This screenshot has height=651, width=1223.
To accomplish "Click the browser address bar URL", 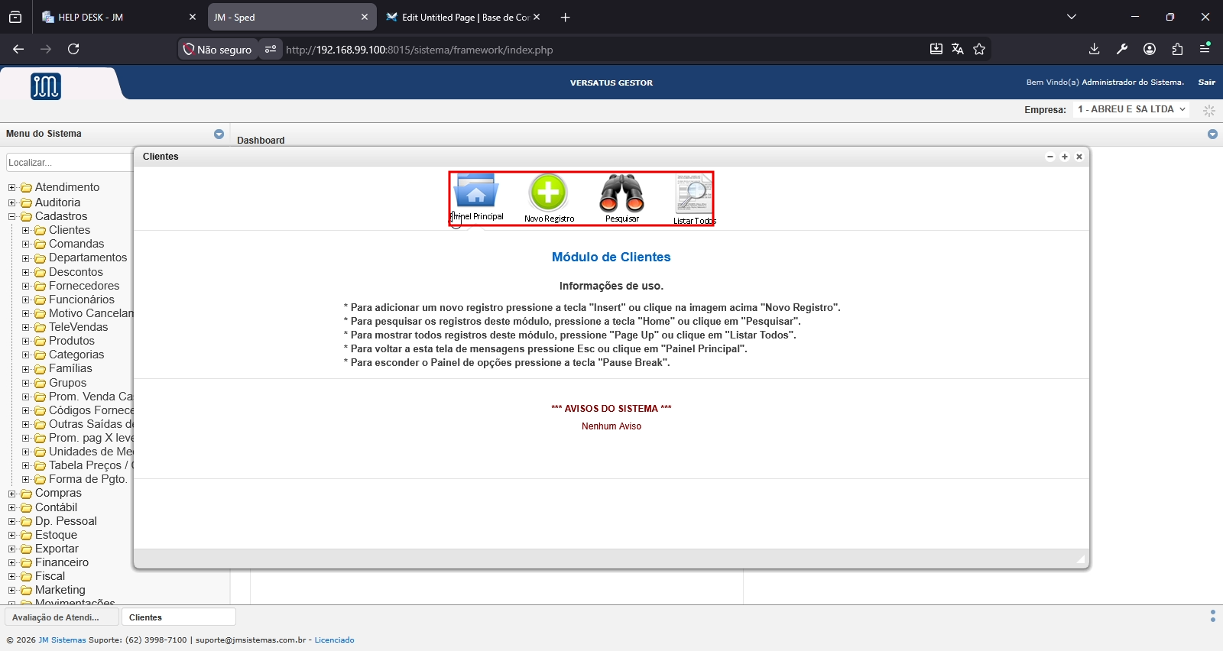I will coord(419,50).
